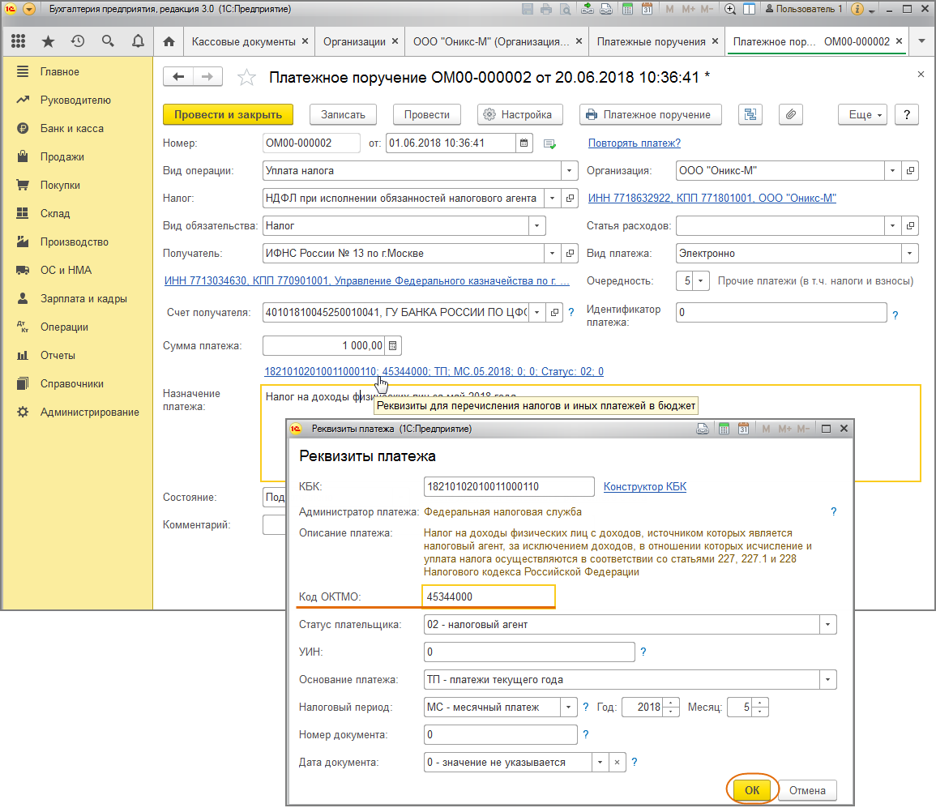This screenshot has width=936, height=808.
Task: Mark document as favorite with star
Action: (x=246, y=78)
